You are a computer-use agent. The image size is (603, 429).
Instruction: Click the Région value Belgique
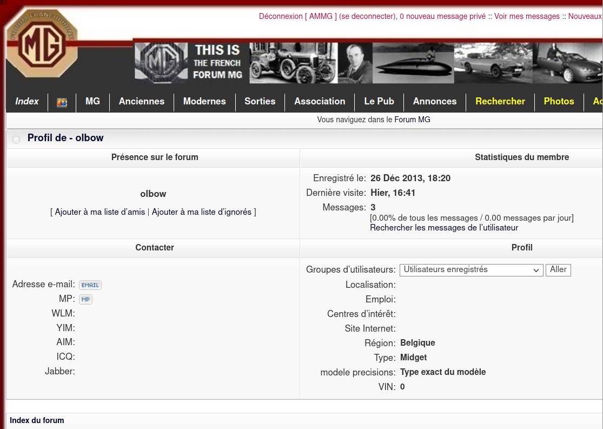(418, 343)
